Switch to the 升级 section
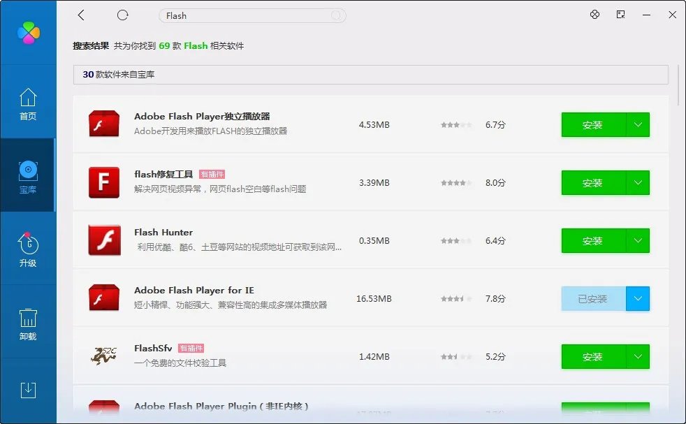Screen dimensions: 686x424 (28, 246)
